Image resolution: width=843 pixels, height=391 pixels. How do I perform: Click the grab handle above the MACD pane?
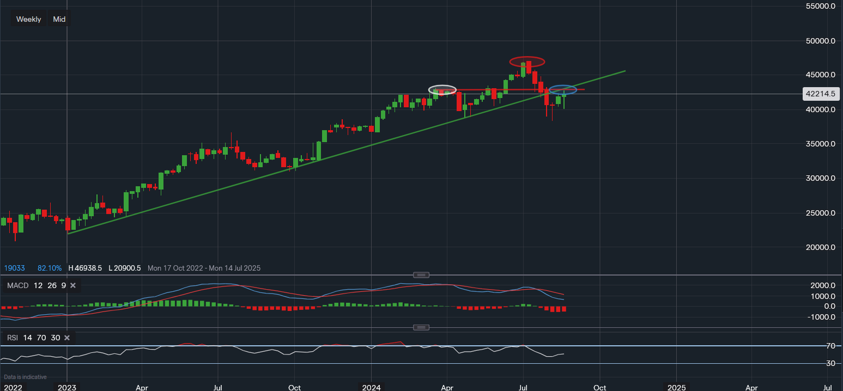(x=421, y=275)
